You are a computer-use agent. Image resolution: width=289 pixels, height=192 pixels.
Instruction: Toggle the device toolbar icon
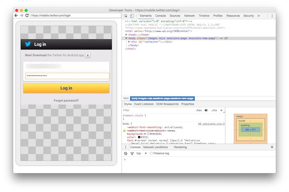(131, 16)
